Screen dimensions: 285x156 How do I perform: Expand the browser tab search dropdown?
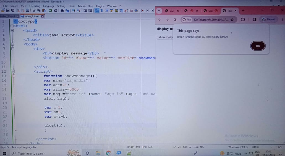pos(159,11)
